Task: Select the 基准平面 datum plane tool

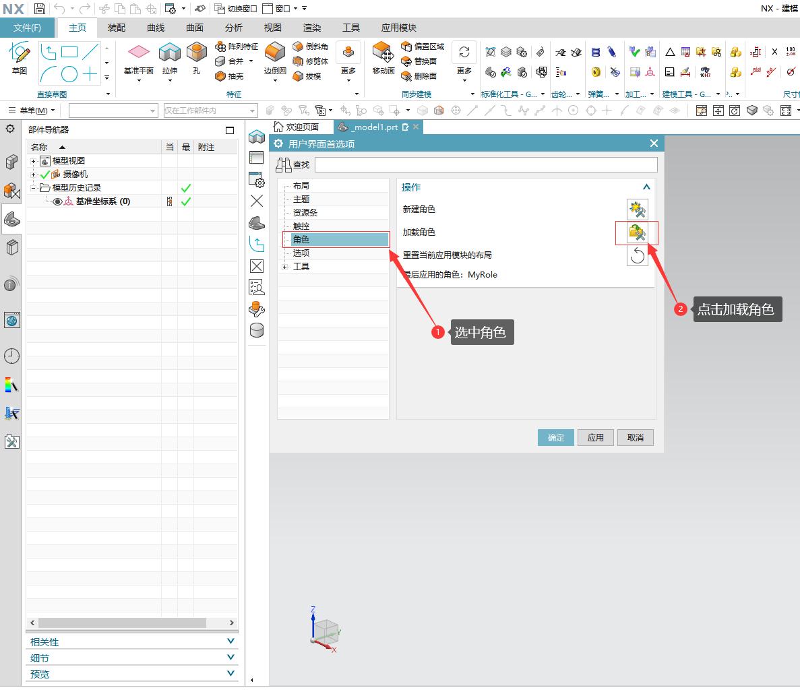Action: (x=138, y=54)
